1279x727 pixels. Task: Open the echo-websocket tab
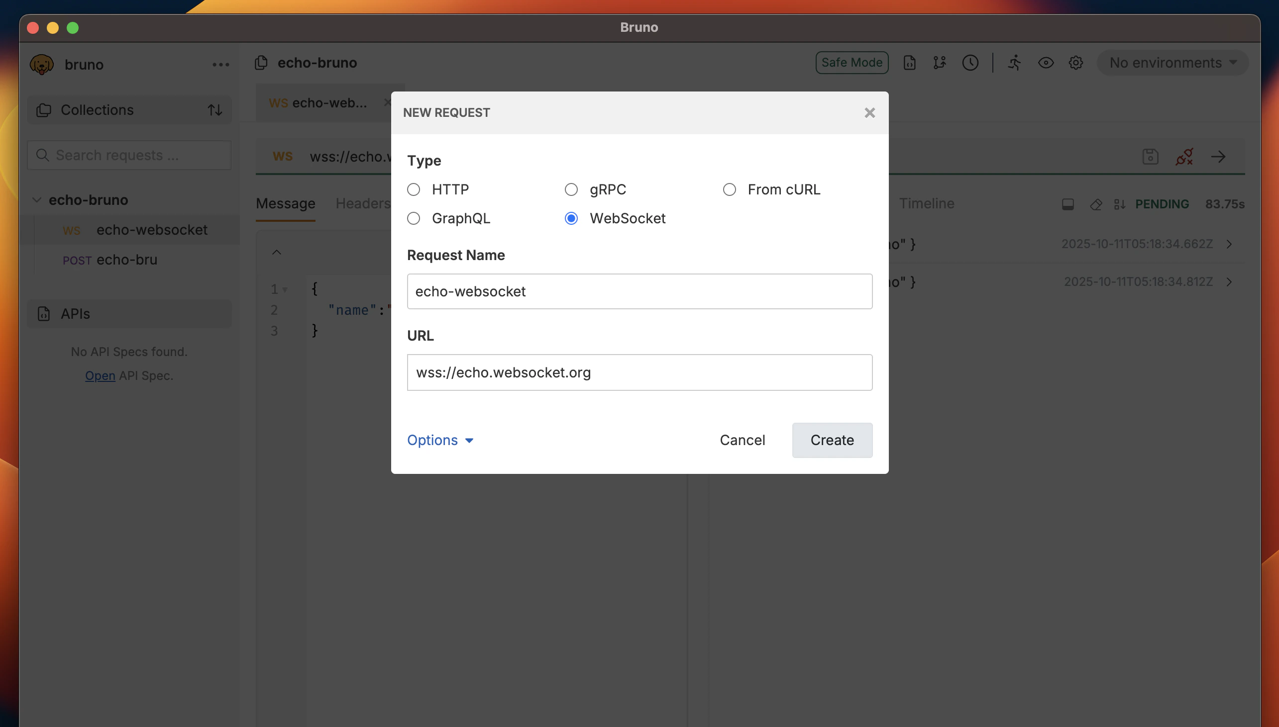click(x=320, y=103)
